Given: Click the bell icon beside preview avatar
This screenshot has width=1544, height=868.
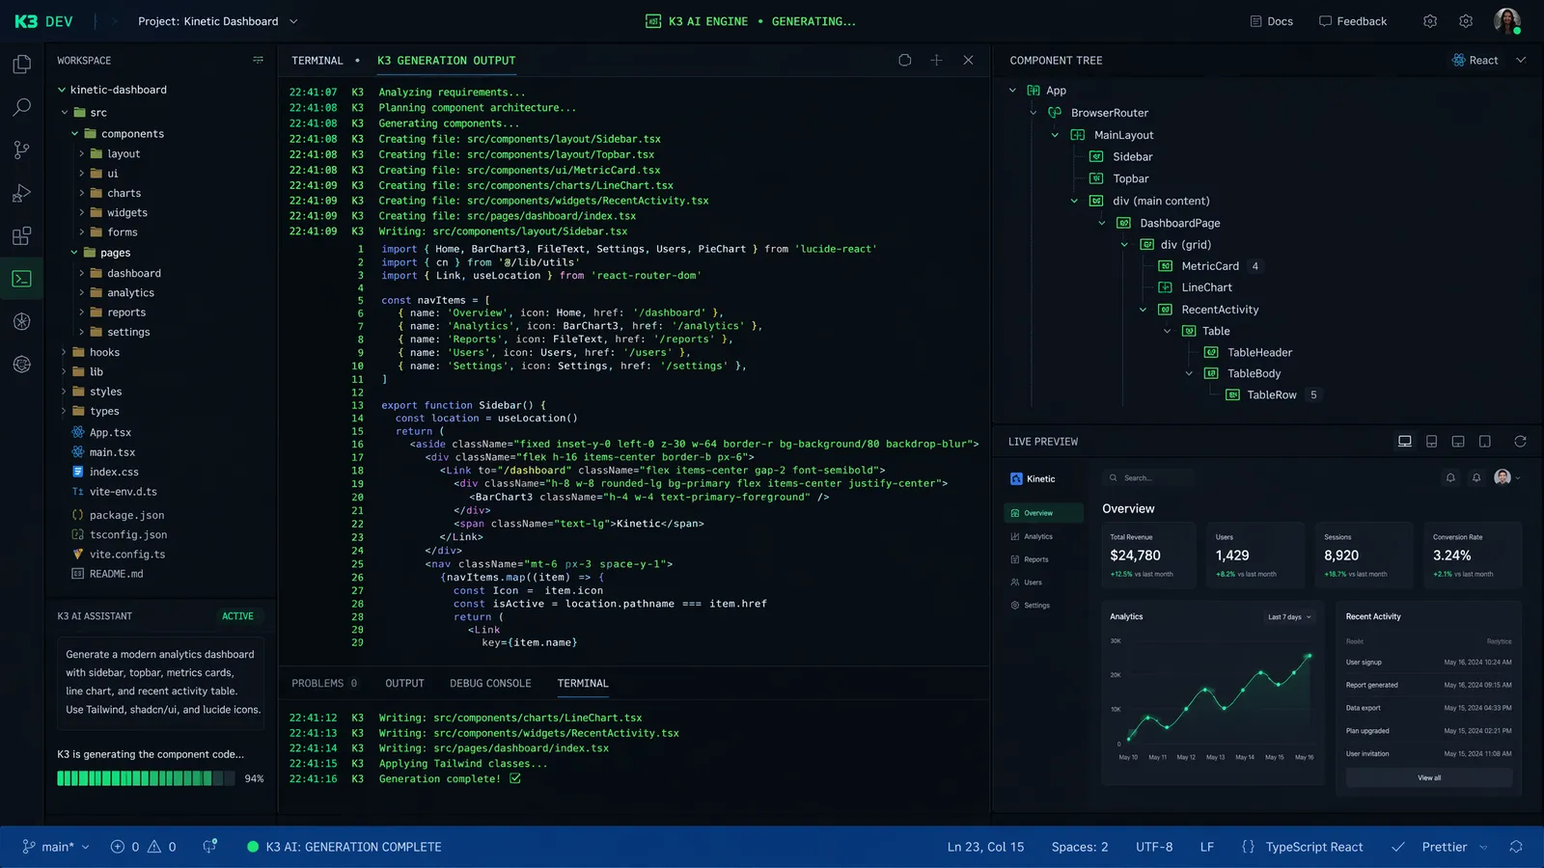Looking at the screenshot, I should 1476,477.
